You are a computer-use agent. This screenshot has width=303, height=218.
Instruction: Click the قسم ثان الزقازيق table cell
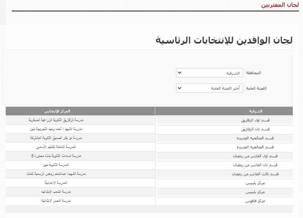[x=255, y=130]
